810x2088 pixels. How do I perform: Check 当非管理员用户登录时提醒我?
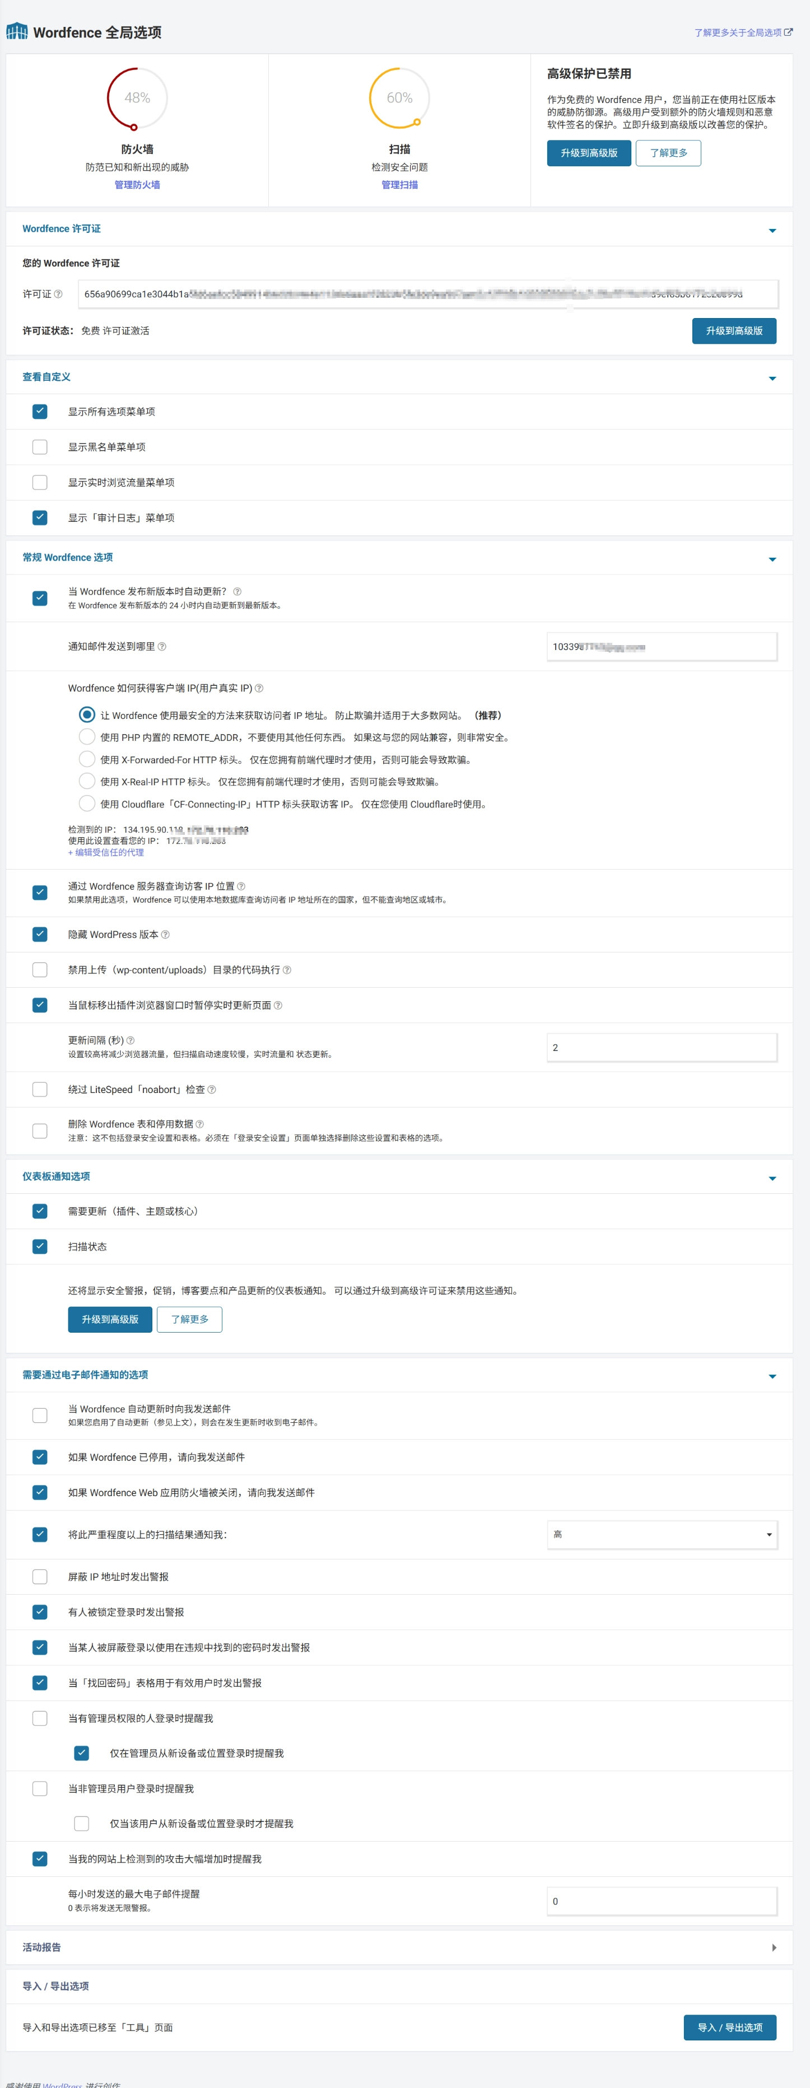point(40,1789)
